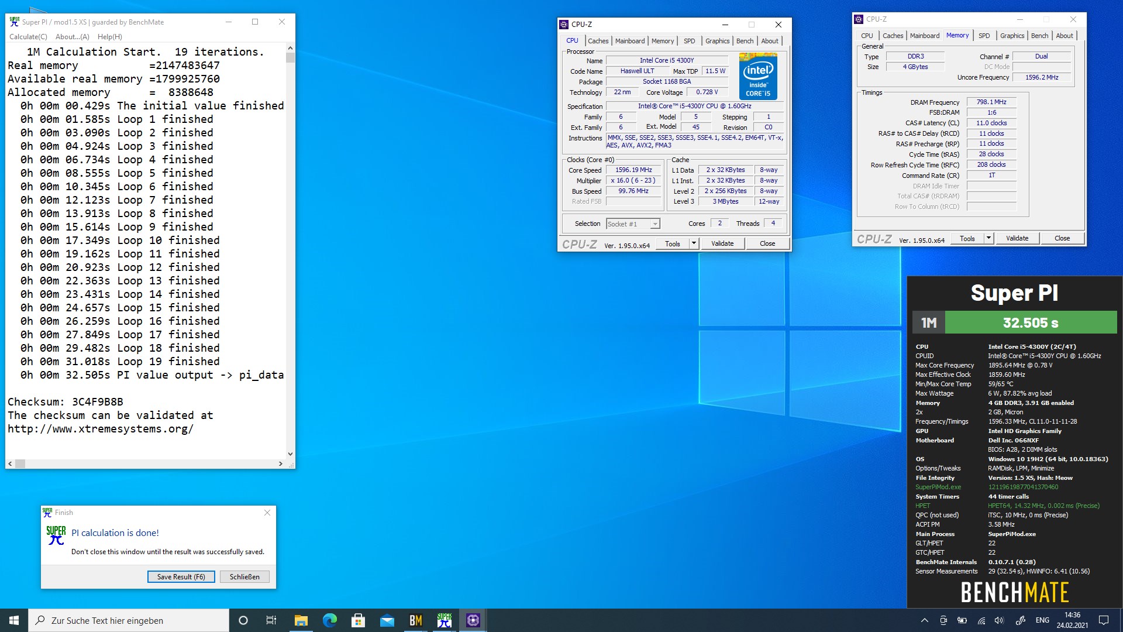Open the volume control in tray
1123x632 pixels.
(999, 620)
